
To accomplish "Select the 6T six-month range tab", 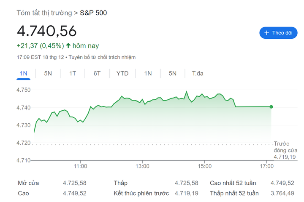I will [x=97, y=74].
